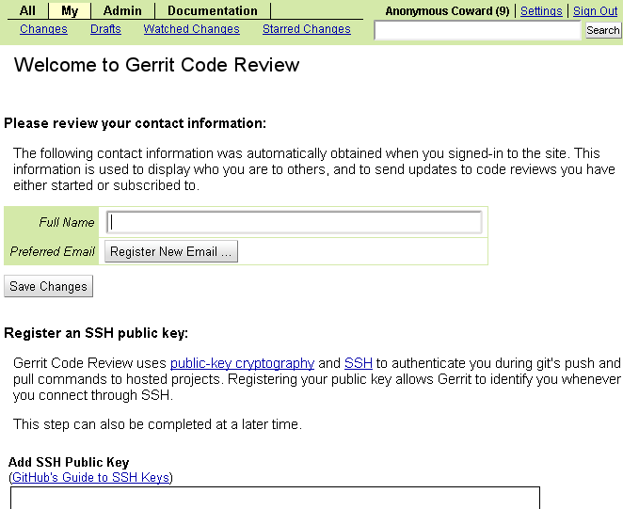
Task: Open the Changes link
Action: coord(43,29)
